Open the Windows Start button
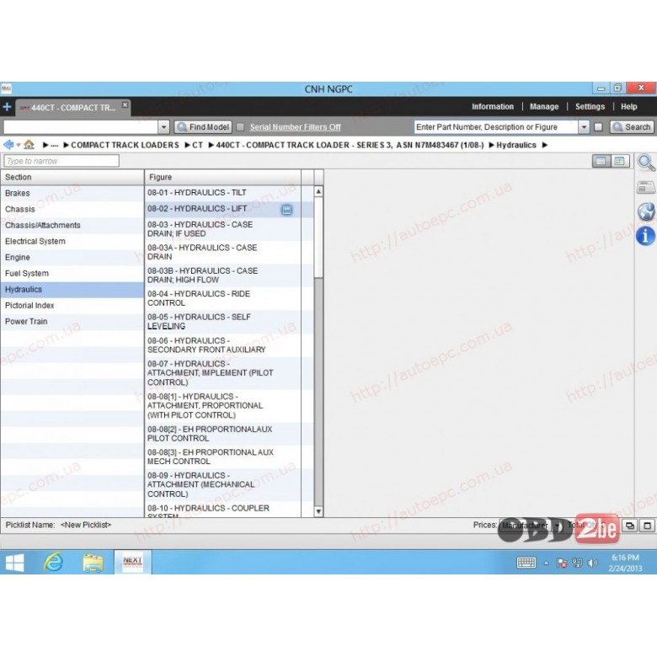The height and width of the screenshot is (657, 657). click(x=14, y=563)
